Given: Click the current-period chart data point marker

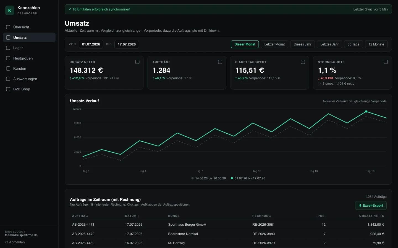Looking at the screenshot, I should pyautogui.click(x=366, y=112).
